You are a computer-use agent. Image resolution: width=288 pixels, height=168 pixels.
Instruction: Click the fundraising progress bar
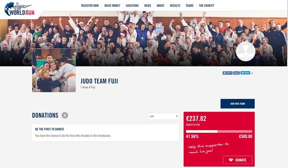219,132
